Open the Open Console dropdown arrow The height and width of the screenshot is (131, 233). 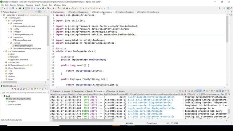pyautogui.click(x=215, y=91)
